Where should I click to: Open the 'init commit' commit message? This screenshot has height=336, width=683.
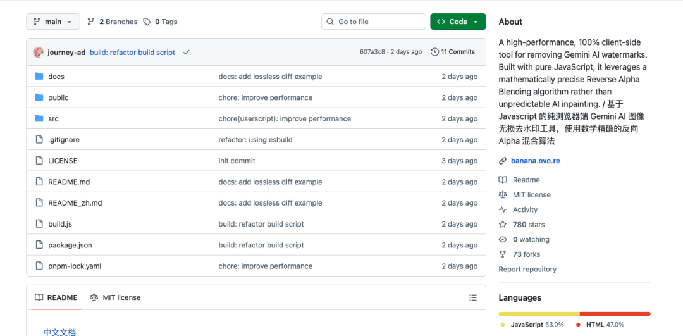pyautogui.click(x=237, y=161)
